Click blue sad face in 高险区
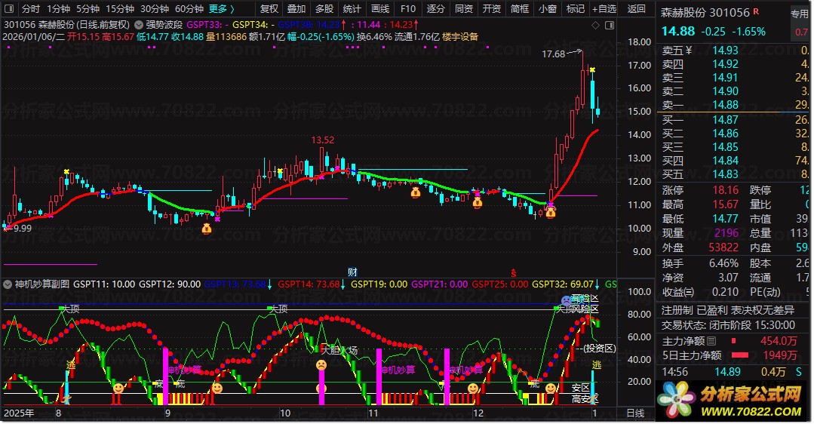Image resolution: width=814 pixels, height=424 pixels. point(567,300)
